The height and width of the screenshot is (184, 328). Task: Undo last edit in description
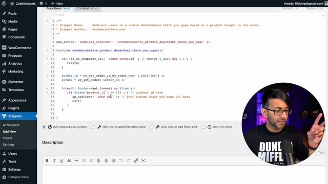(x=121, y=160)
